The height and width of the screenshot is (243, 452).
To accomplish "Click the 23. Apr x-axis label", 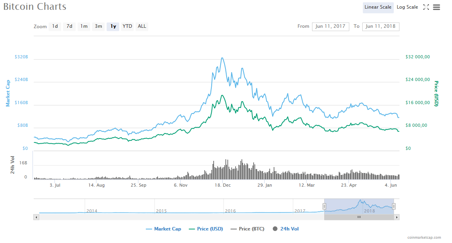I will [349, 185].
